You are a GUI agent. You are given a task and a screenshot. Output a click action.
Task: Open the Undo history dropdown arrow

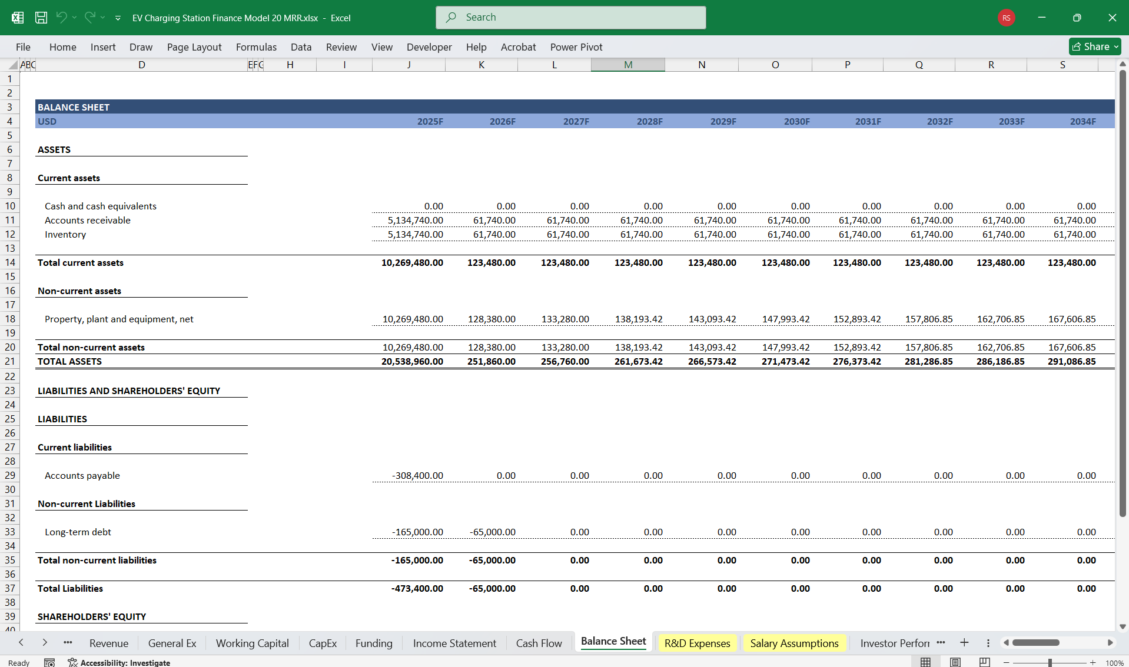pyautogui.click(x=74, y=18)
